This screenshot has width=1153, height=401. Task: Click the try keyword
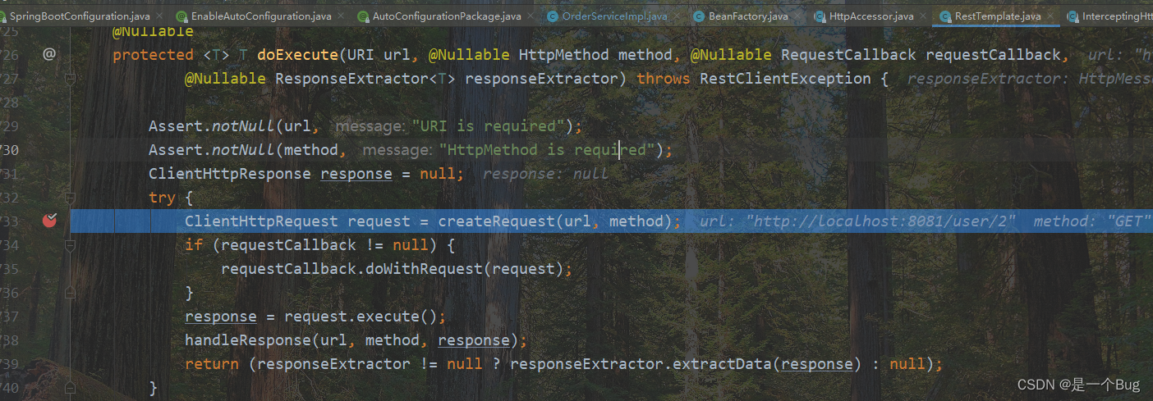(162, 198)
